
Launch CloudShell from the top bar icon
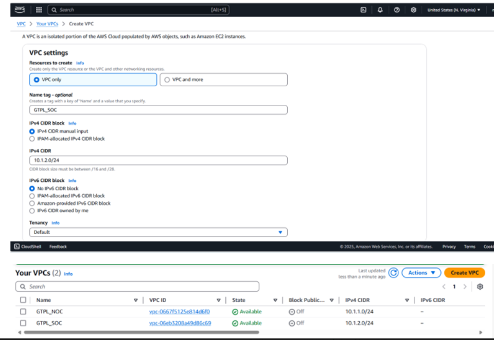[363, 10]
